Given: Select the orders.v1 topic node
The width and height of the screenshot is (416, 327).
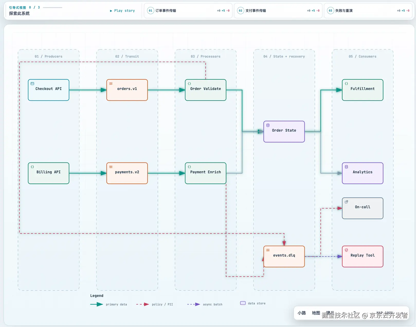Looking at the screenshot, I should pyautogui.click(x=127, y=90).
